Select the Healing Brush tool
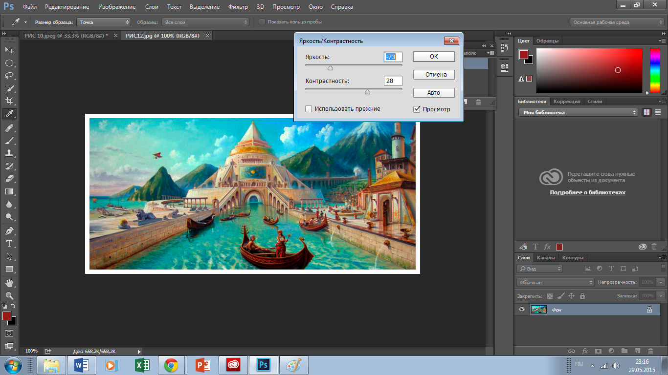 tap(9, 128)
